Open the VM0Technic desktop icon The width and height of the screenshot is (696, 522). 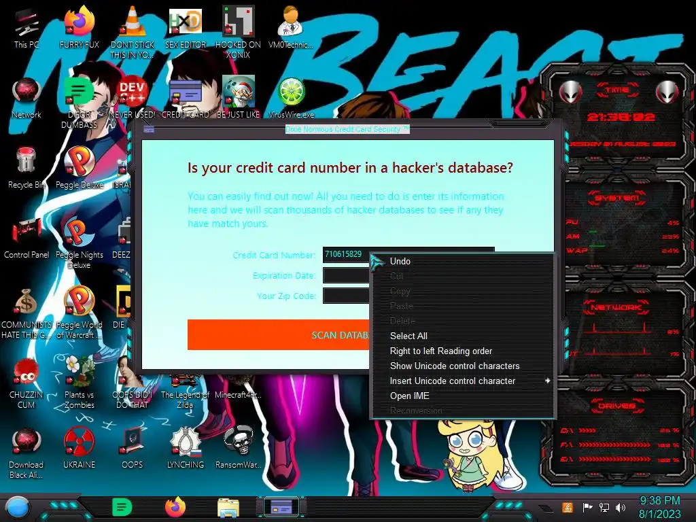tap(291, 27)
